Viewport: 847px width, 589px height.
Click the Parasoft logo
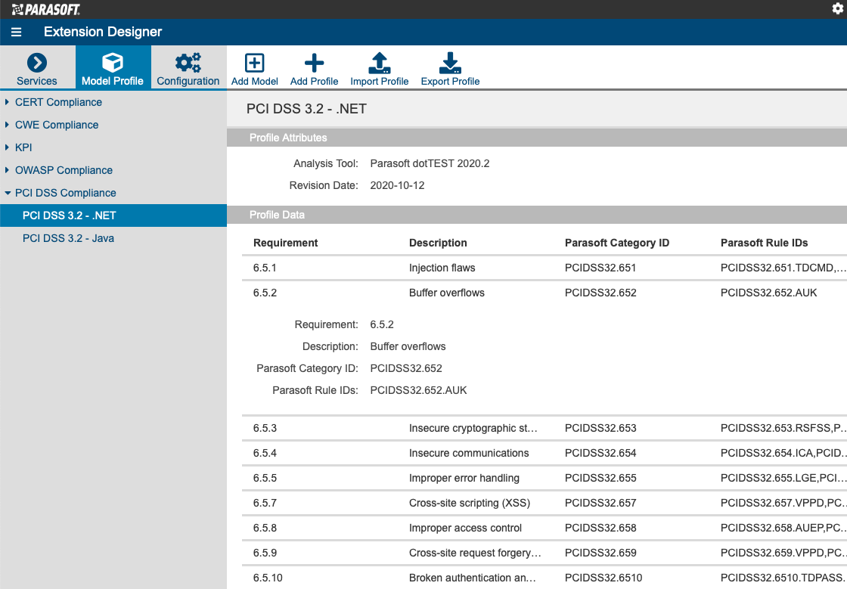(x=46, y=9)
